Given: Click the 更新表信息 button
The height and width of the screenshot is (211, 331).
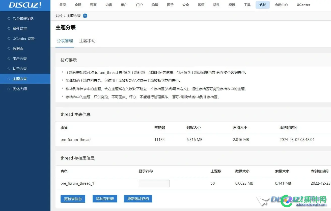Looking at the screenshot, I should [73, 199].
